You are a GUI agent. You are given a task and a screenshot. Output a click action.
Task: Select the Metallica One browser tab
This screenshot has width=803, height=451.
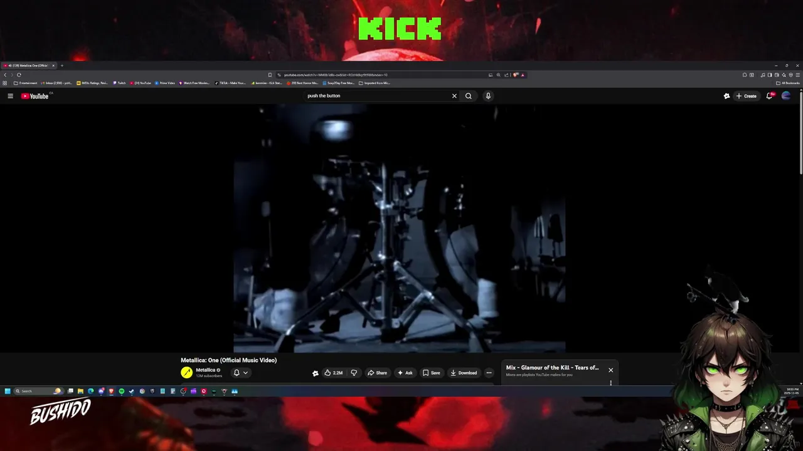[28, 65]
